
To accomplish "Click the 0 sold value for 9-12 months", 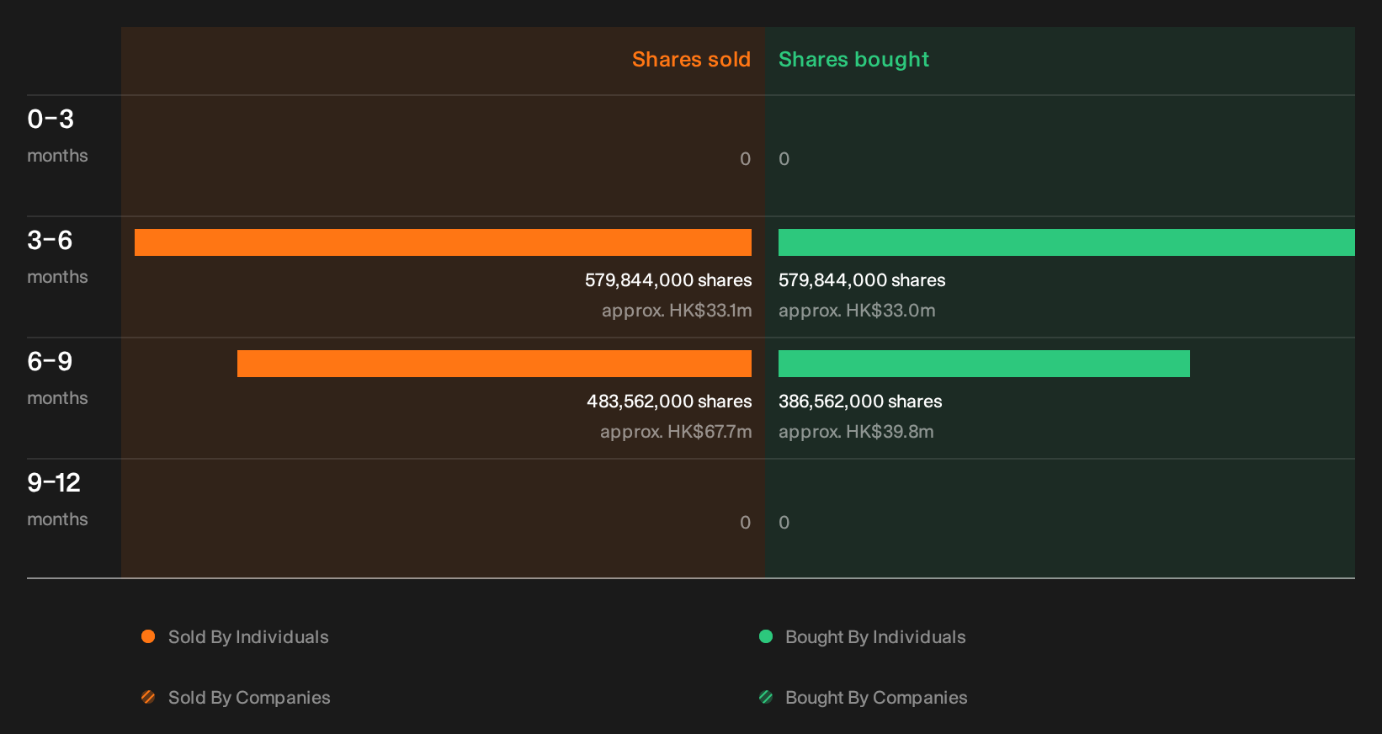I will (745, 523).
